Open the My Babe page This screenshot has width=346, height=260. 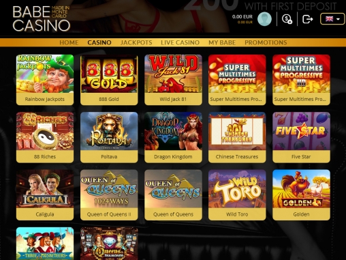[222, 42]
